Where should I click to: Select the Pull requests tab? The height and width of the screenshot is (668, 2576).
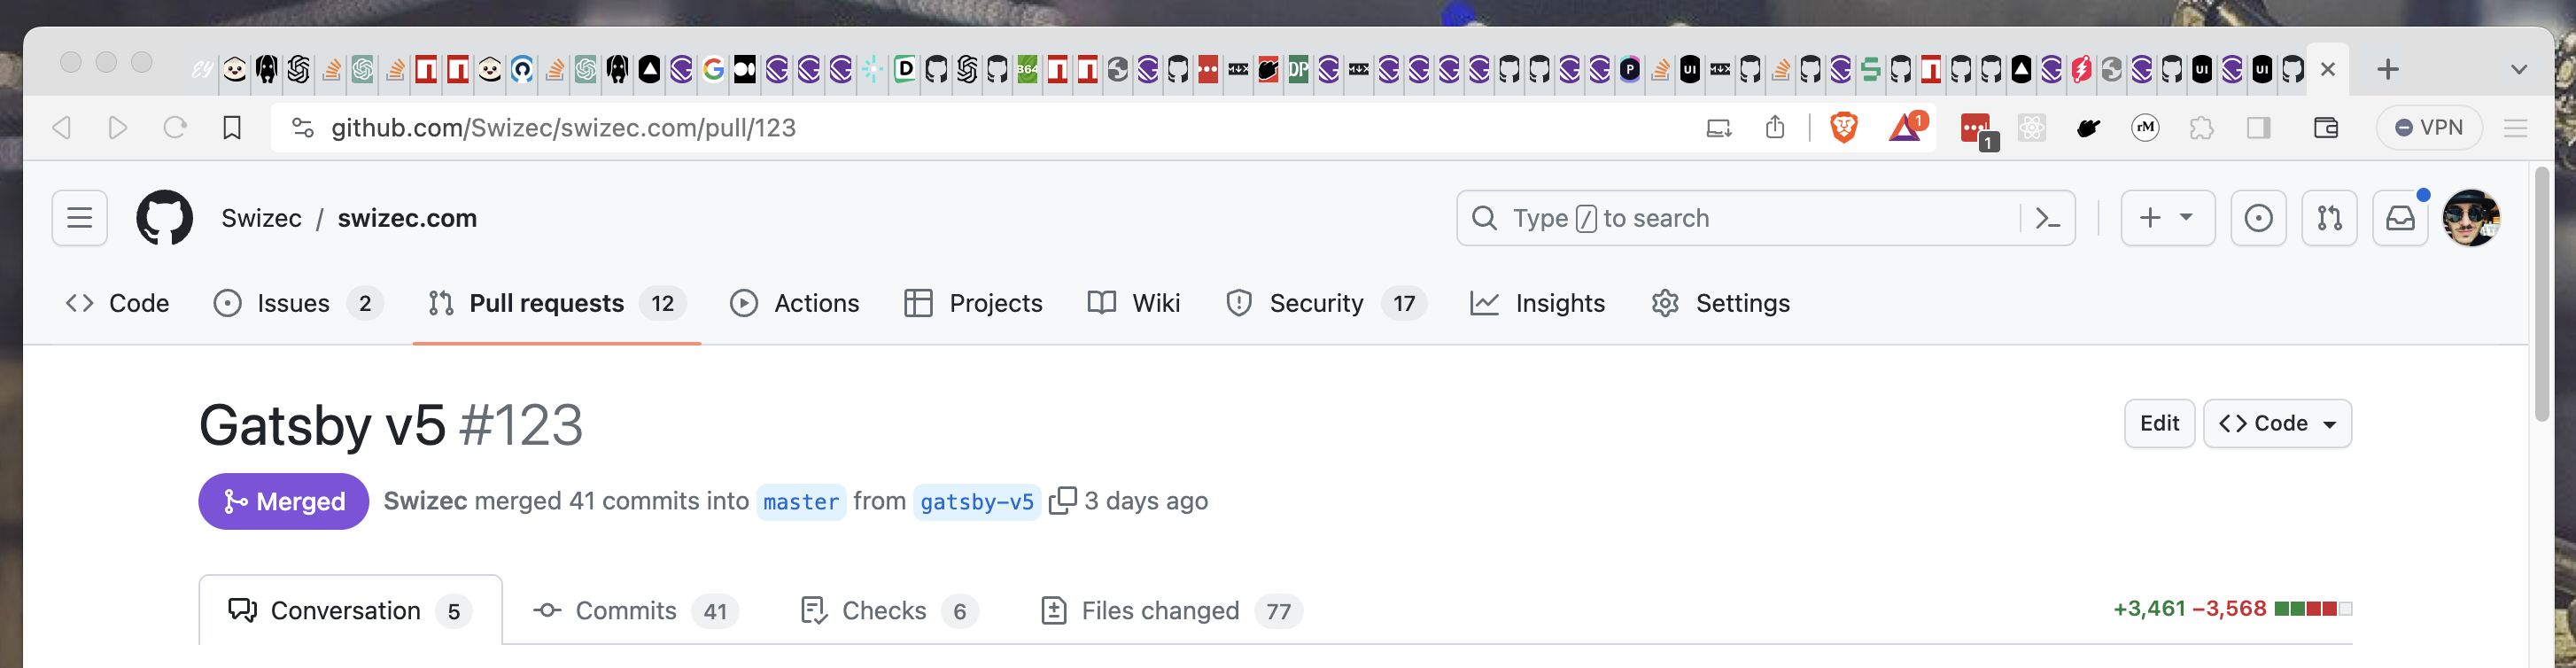click(x=557, y=303)
